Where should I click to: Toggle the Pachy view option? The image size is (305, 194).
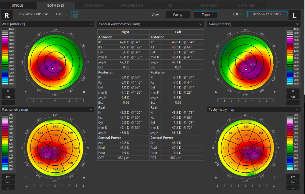pyautogui.click(x=178, y=15)
